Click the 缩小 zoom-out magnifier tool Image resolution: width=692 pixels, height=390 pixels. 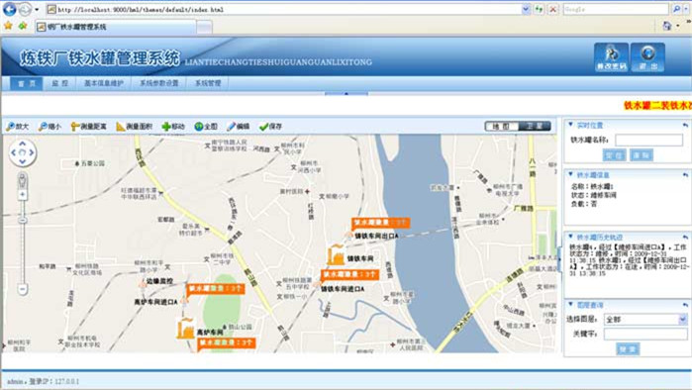[49, 127]
